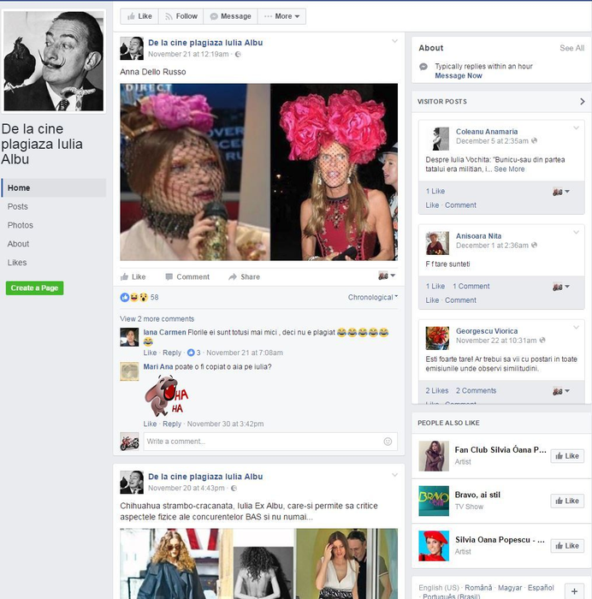Click messenger icon in About panel
Viewport: 592px width, 599px height.
pyautogui.click(x=423, y=67)
